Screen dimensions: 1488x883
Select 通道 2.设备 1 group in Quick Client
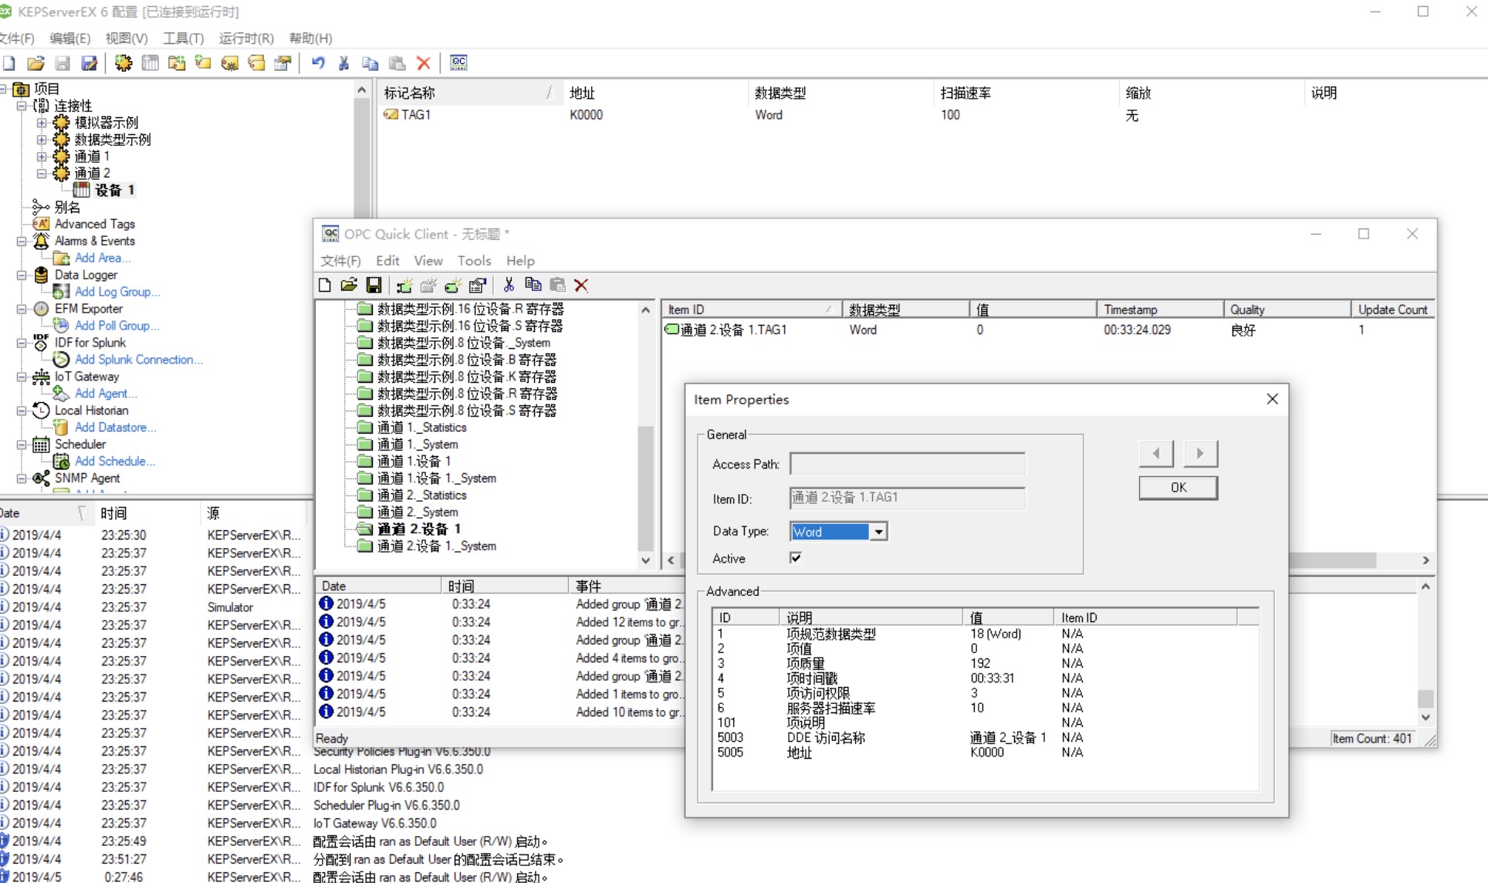[x=418, y=529]
